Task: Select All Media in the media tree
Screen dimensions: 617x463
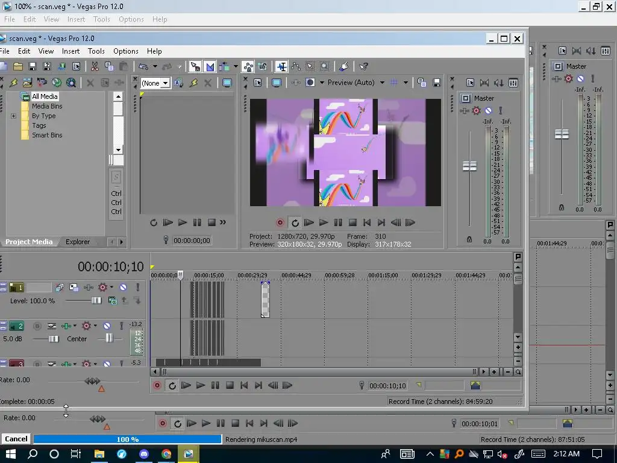Action: 45,96
